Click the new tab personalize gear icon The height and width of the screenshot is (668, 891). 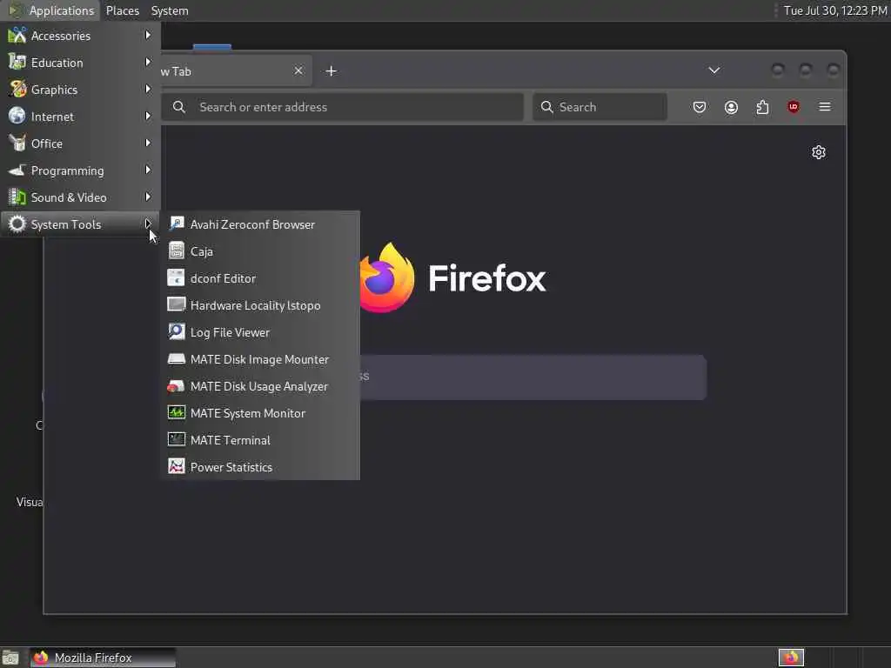pos(818,152)
